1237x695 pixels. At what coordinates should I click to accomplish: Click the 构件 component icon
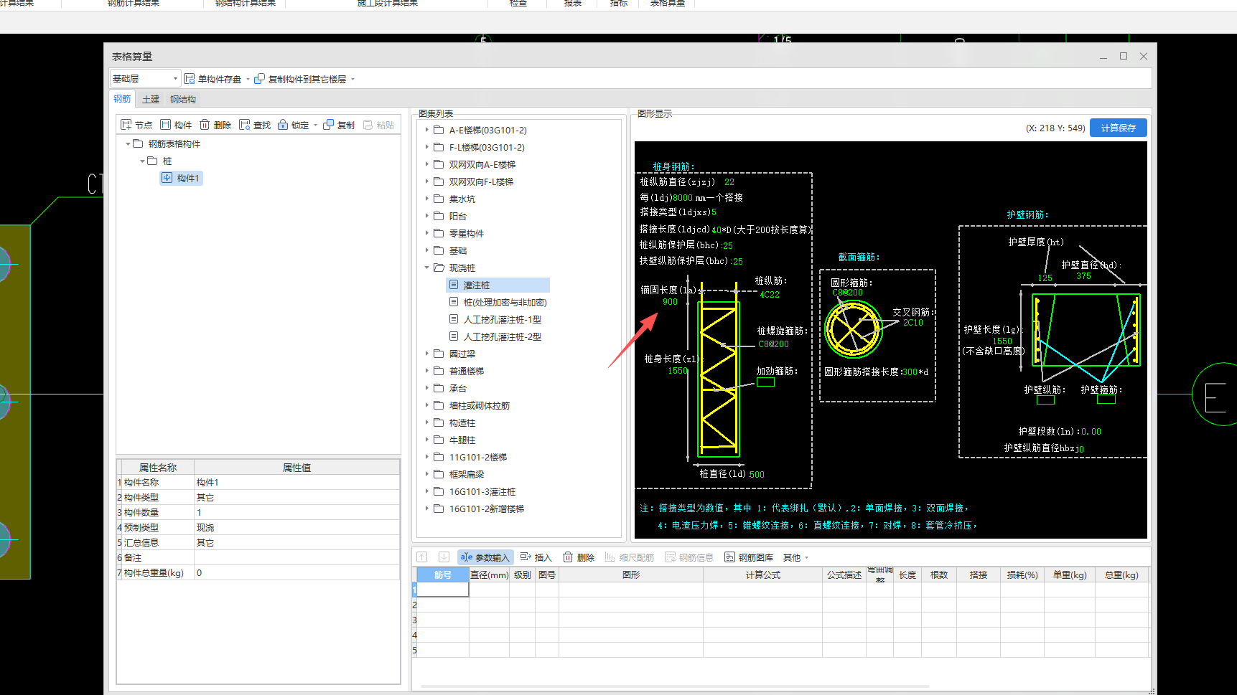[166, 125]
